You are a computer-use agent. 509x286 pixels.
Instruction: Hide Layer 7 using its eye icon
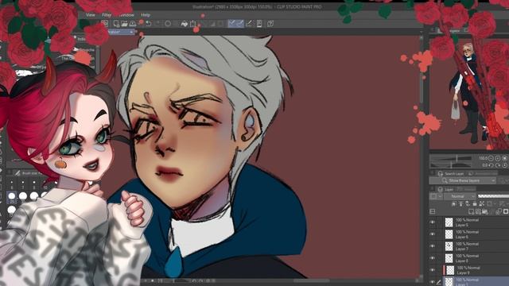point(433,246)
